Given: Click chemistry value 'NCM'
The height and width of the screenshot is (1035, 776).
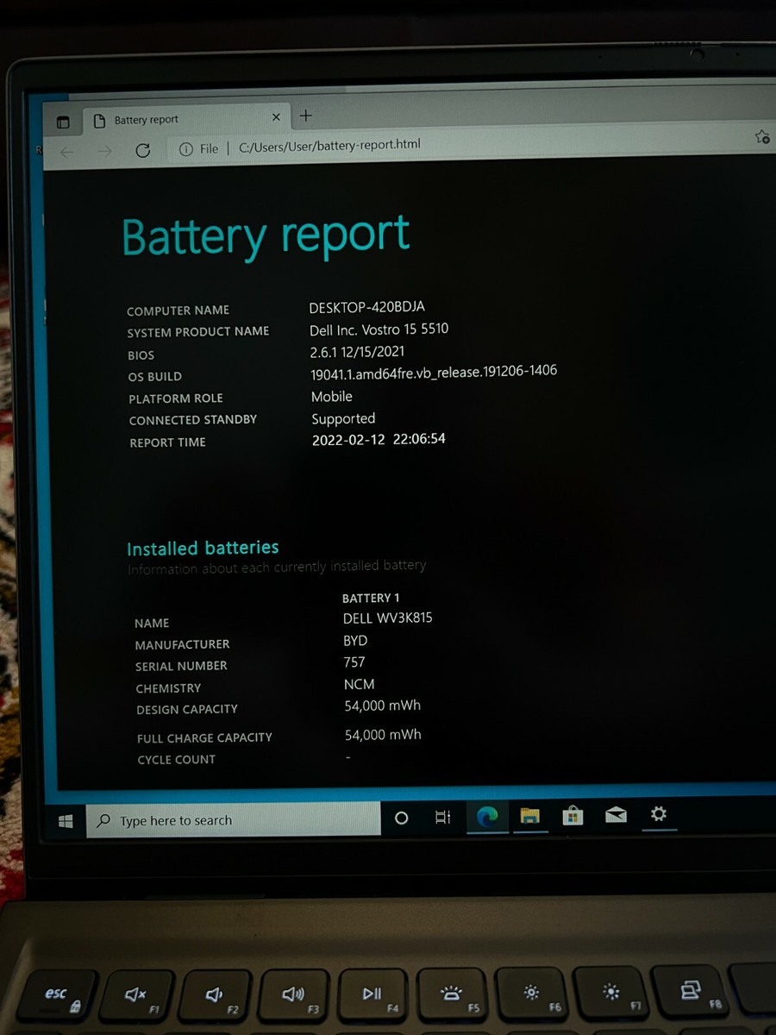Looking at the screenshot, I should (360, 684).
